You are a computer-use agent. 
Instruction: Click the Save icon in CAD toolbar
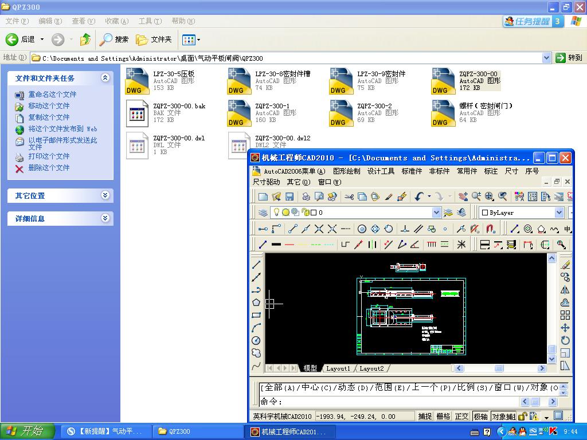point(289,197)
